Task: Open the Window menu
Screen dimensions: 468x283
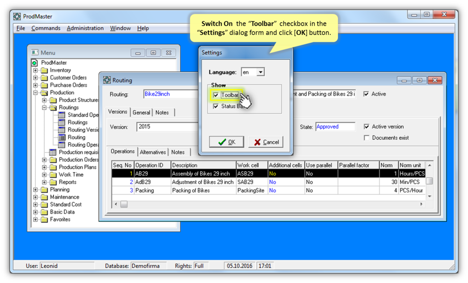Action: [120, 28]
